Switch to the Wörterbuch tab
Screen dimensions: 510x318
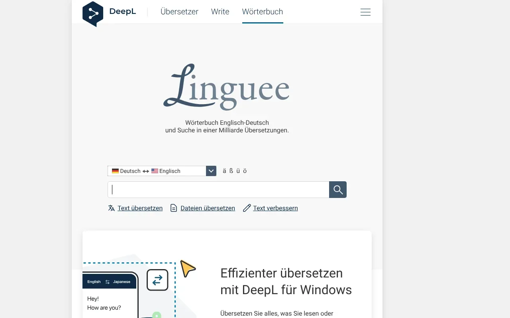[x=262, y=12]
